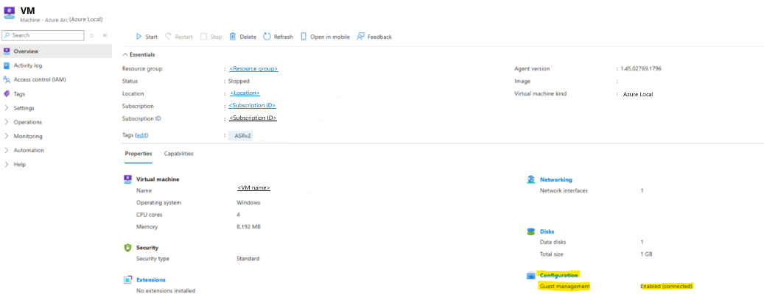764x308 pixels.
Task: Click the Resource group link
Action: tap(253, 69)
